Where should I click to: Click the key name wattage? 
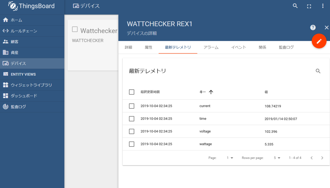[x=205, y=144]
